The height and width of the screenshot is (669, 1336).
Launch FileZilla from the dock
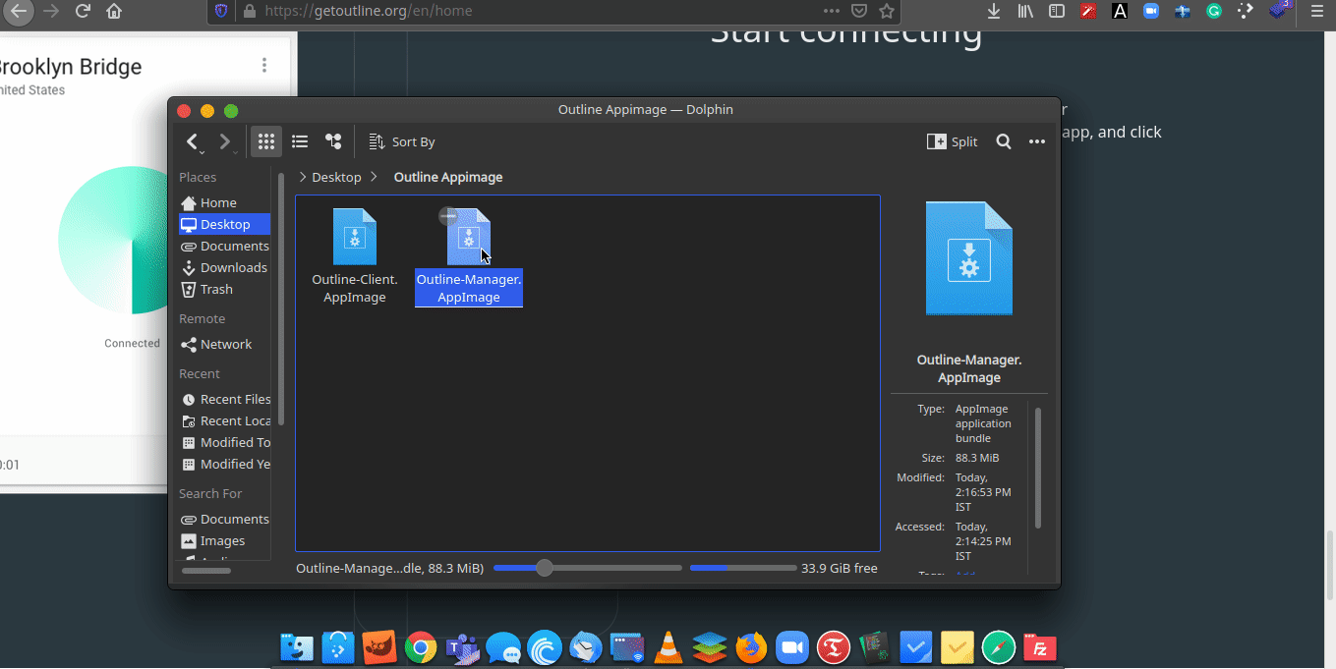(x=1040, y=647)
